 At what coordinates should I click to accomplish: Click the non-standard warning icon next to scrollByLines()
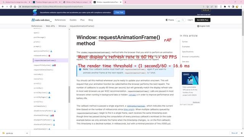click(49, 92)
